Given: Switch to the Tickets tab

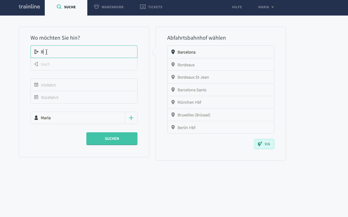Looking at the screenshot, I should (x=151, y=7).
